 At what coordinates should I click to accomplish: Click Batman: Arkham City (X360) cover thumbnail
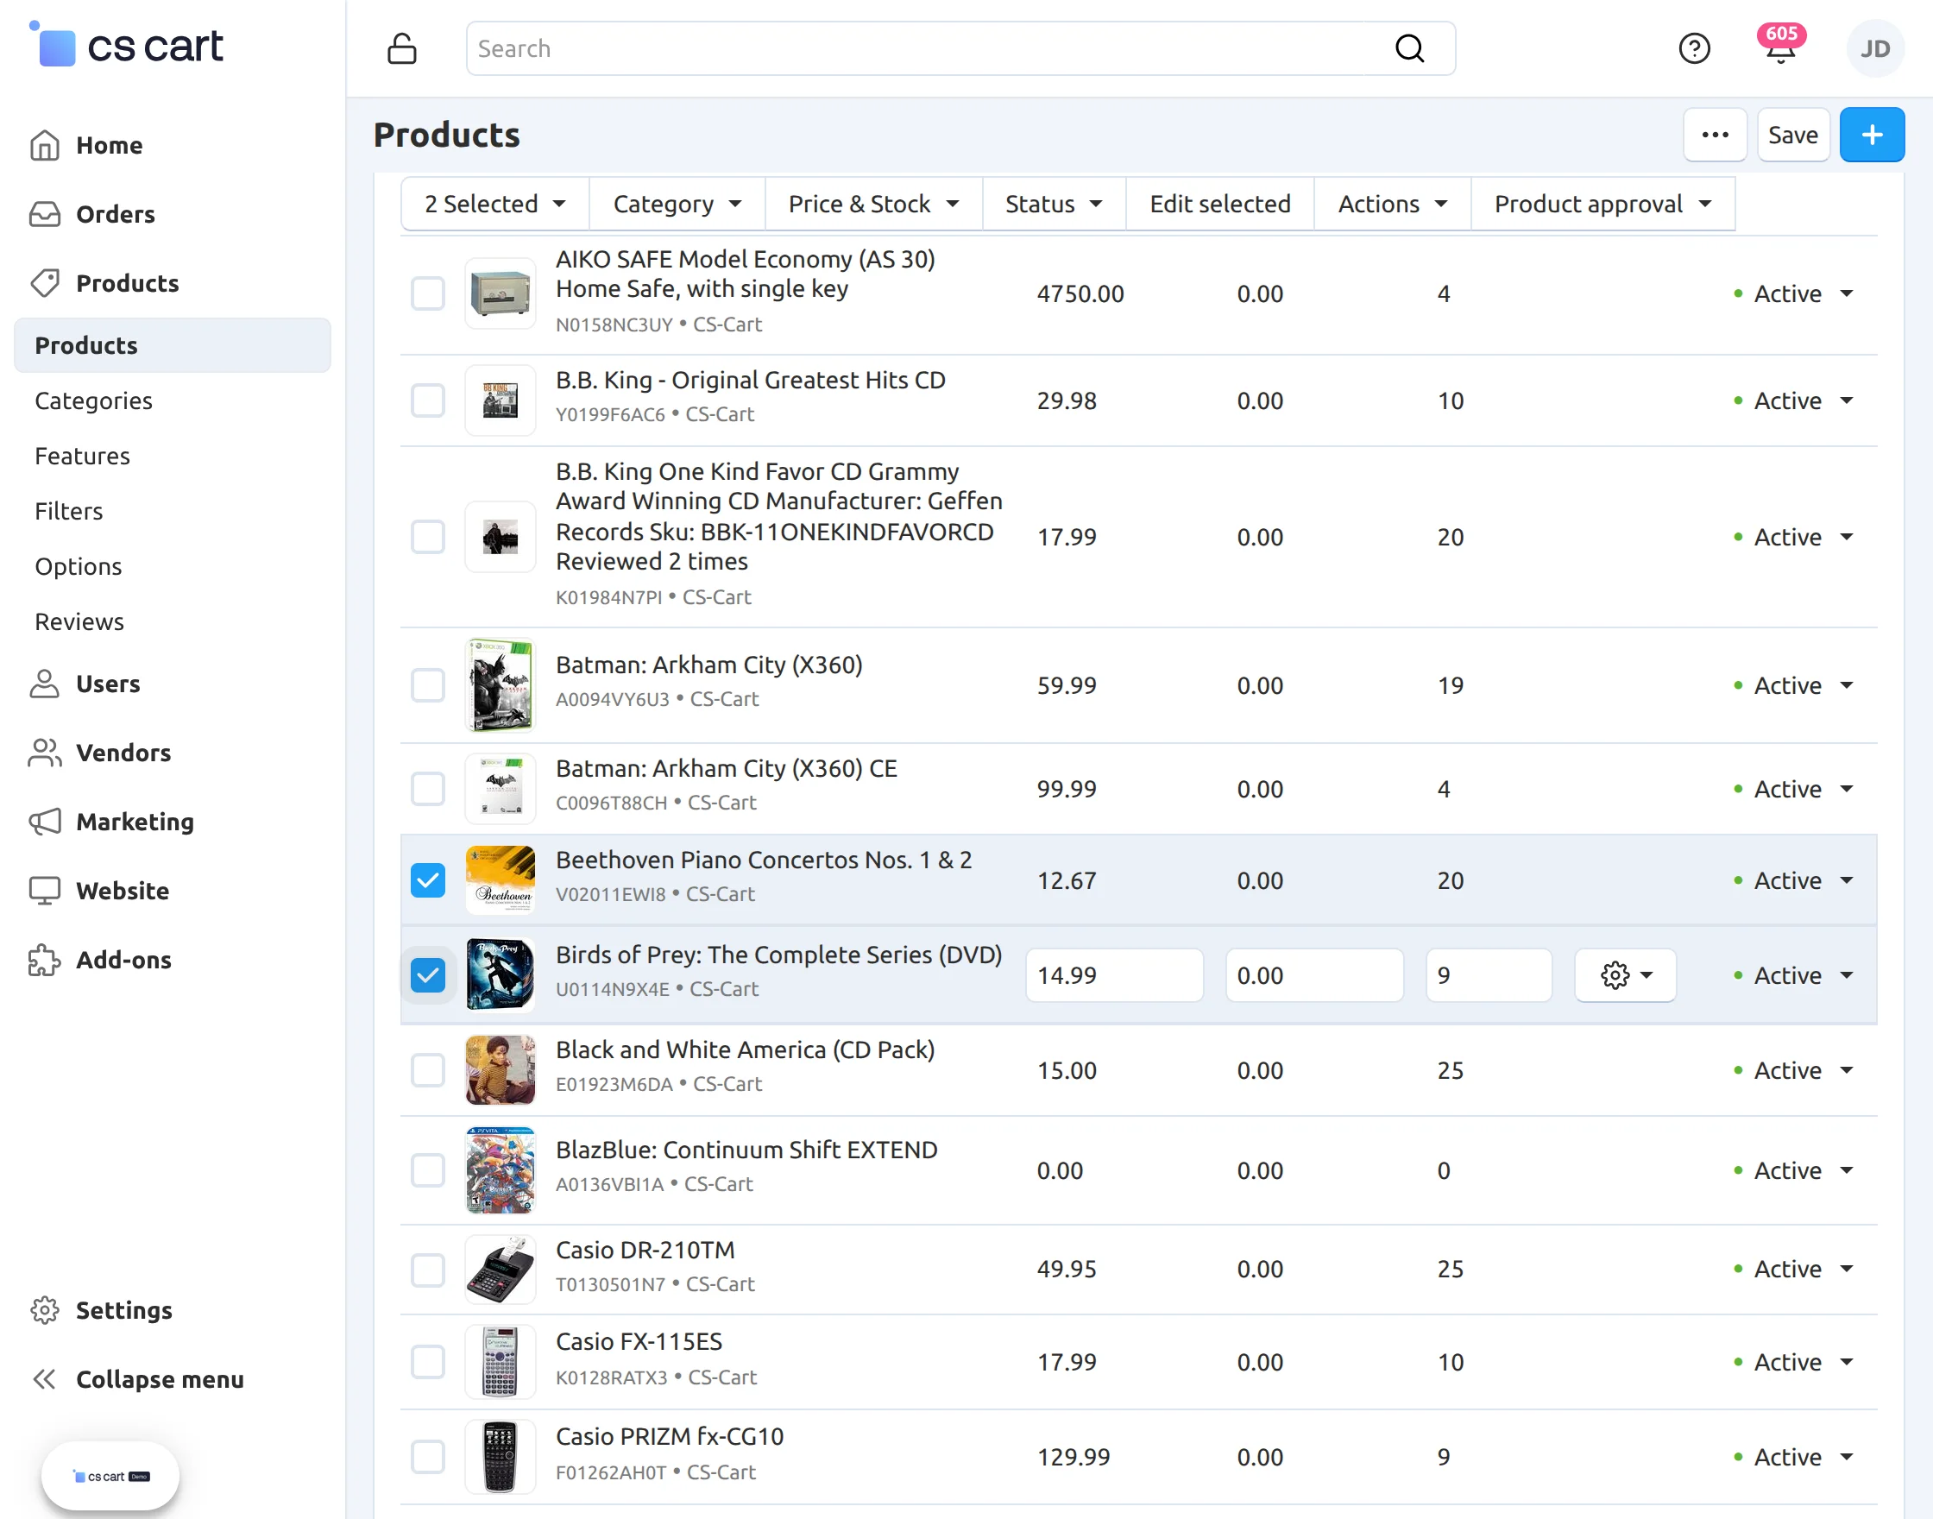coord(500,685)
